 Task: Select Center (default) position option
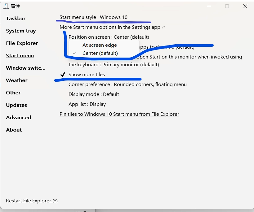100,53
